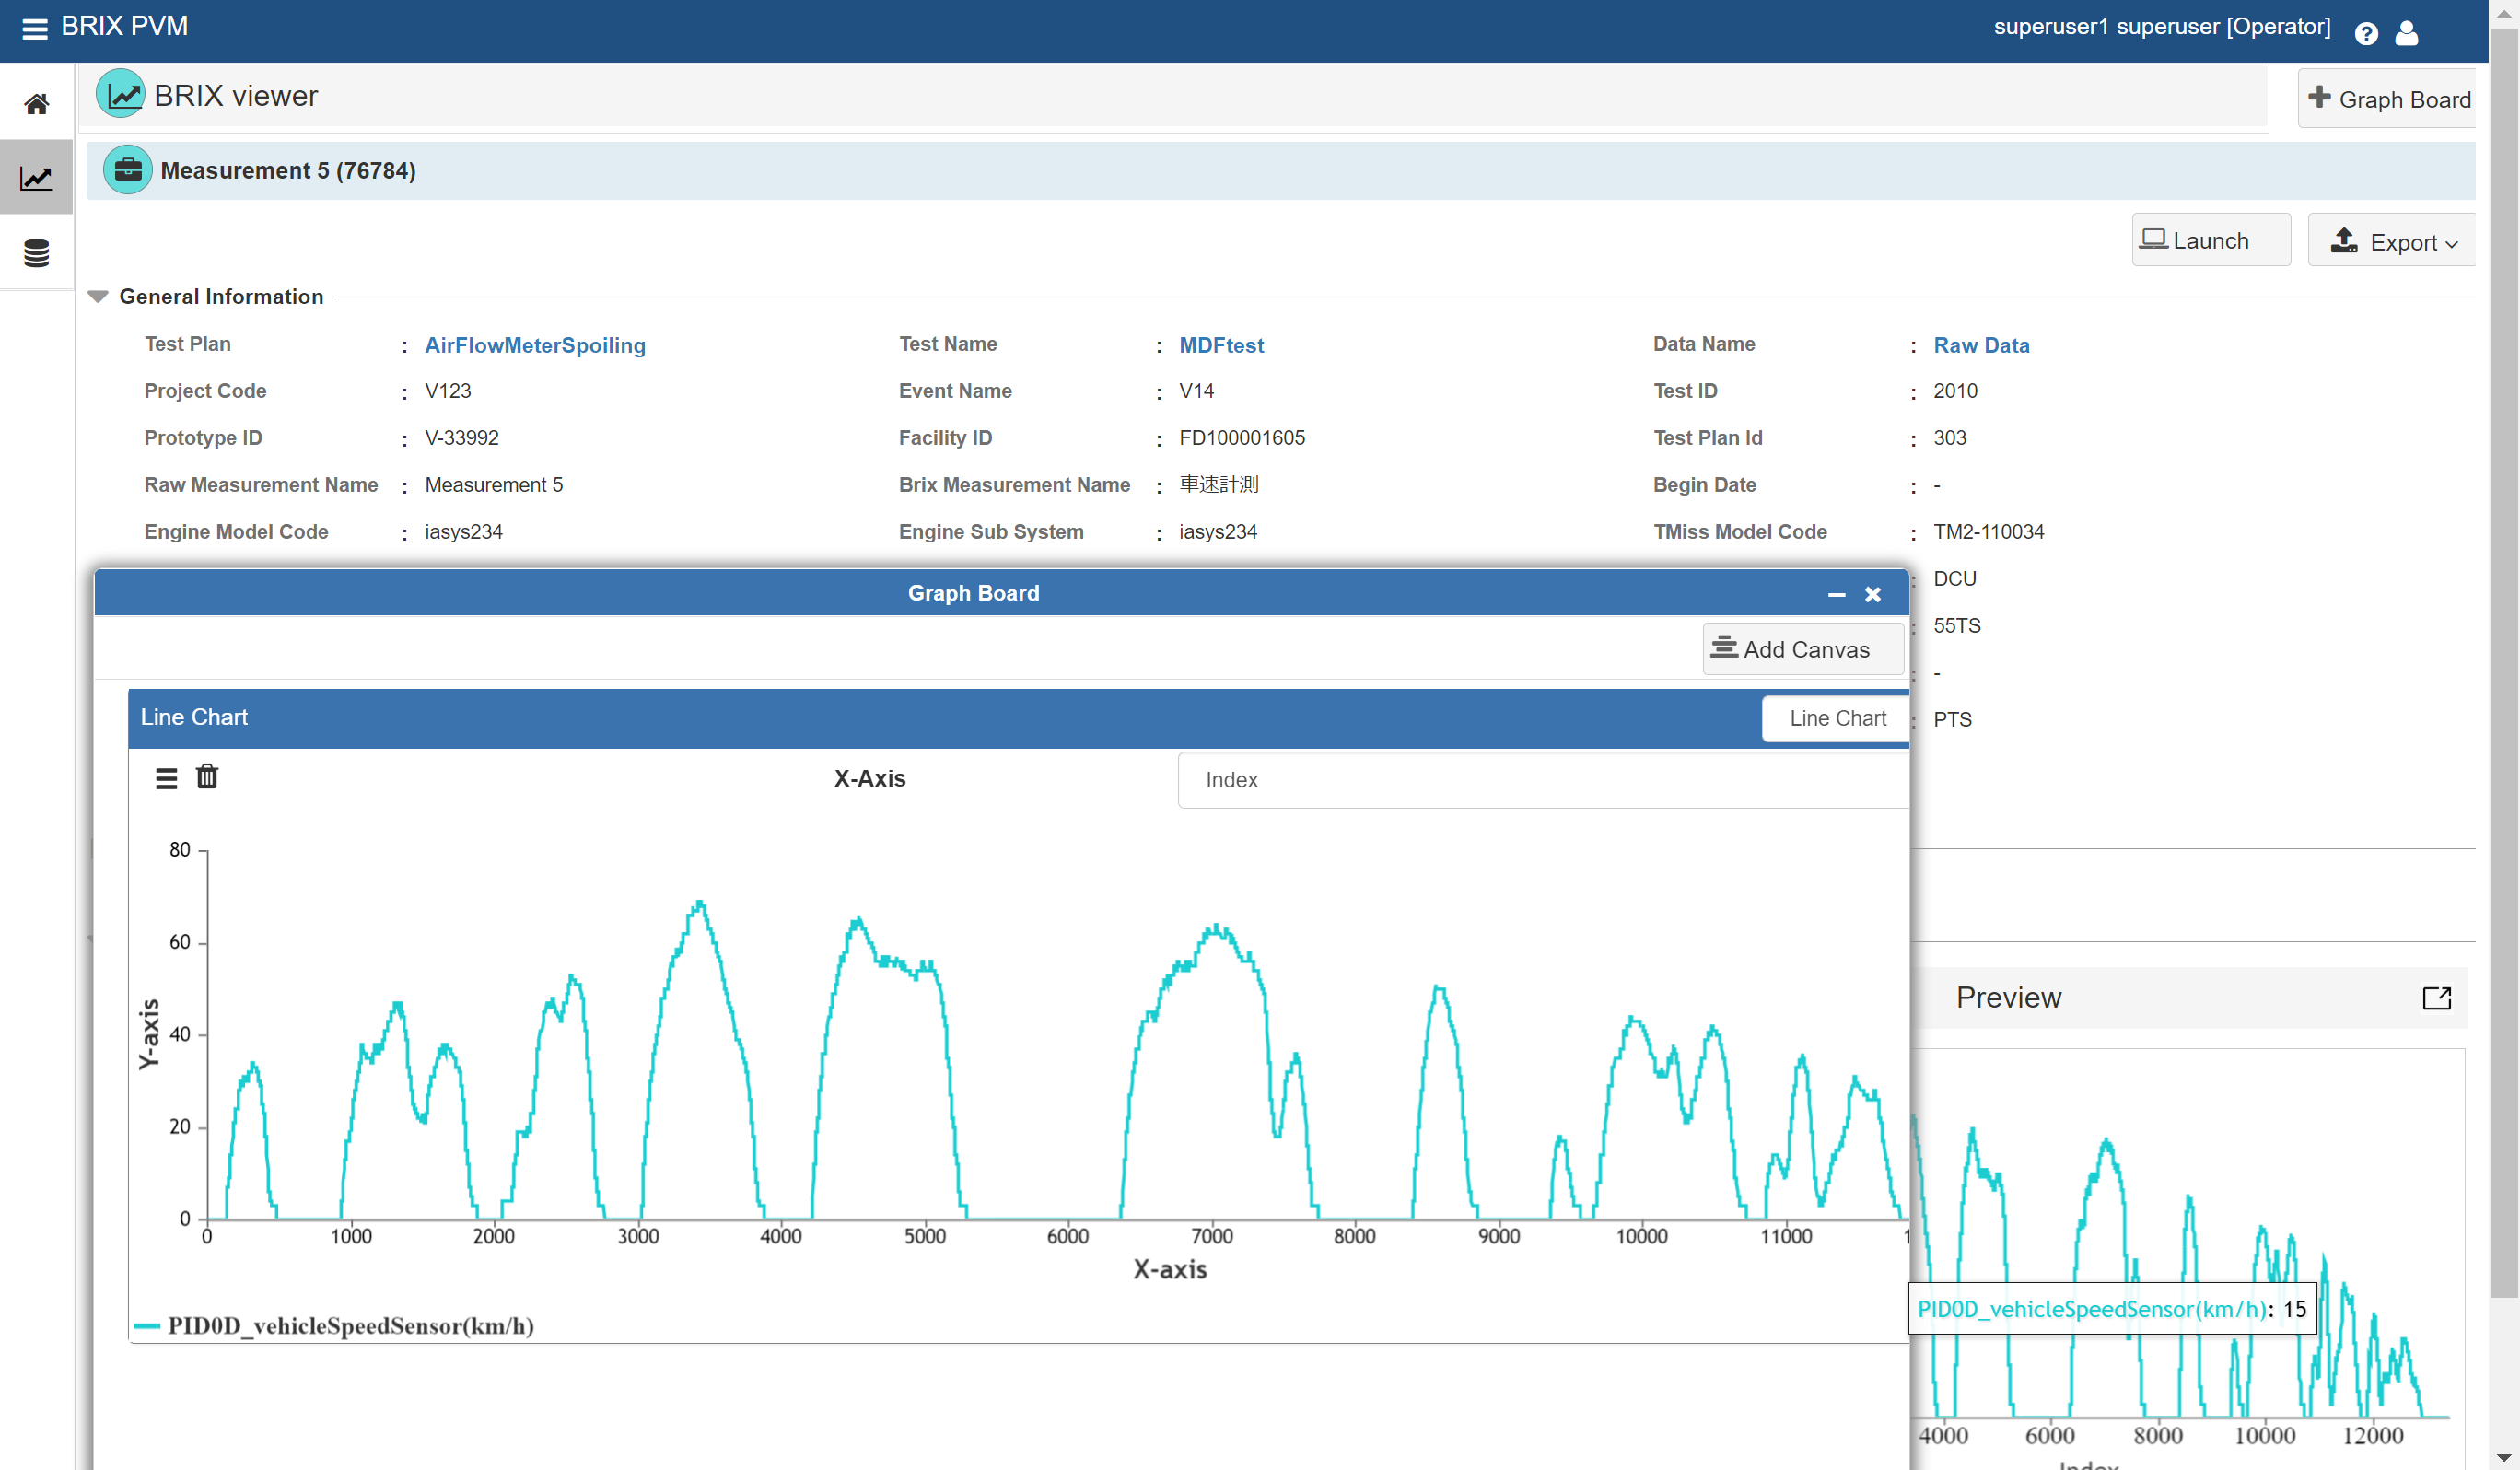
Task: Click the Test ID value 2010
Action: (1955, 391)
